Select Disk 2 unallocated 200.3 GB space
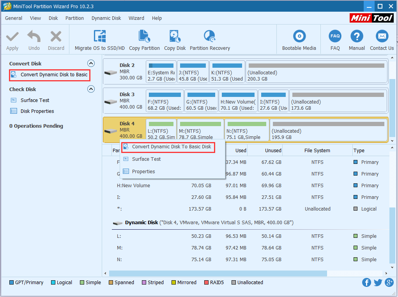The image size is (398, 297). point(317,72)
